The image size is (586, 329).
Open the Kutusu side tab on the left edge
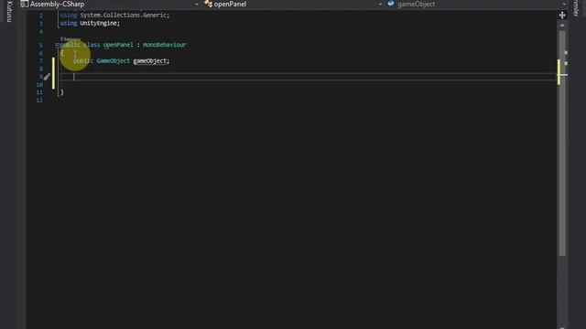pos(9,12)
